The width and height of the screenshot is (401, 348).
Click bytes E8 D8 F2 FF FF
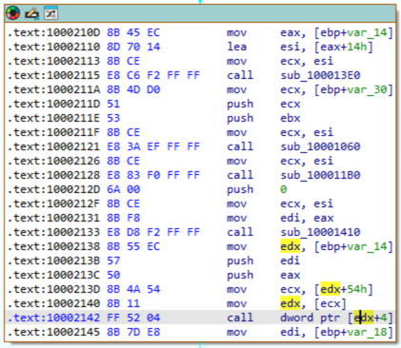coord(153,232)
